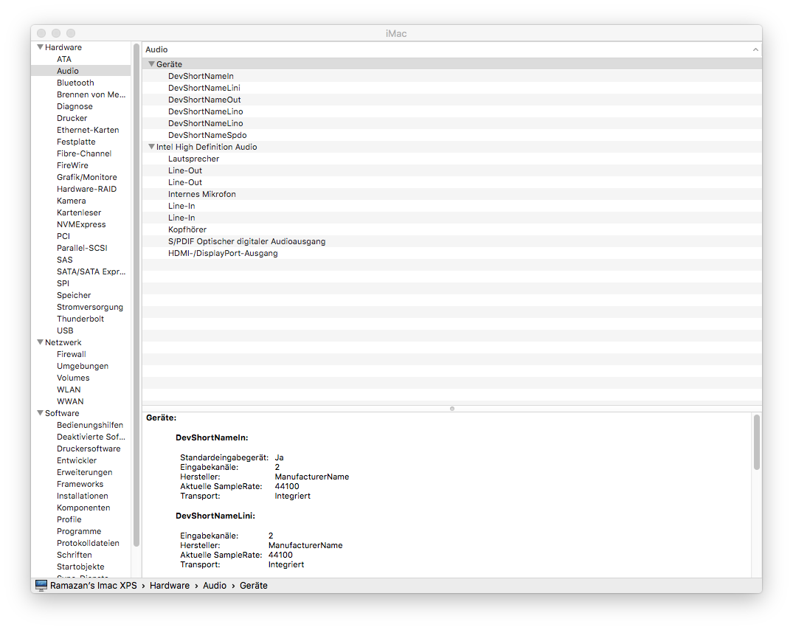Click Ramazan's Imac XPS in path bar
The height and width of the screenshot is (630, 793).
click(x=94, y=586)
